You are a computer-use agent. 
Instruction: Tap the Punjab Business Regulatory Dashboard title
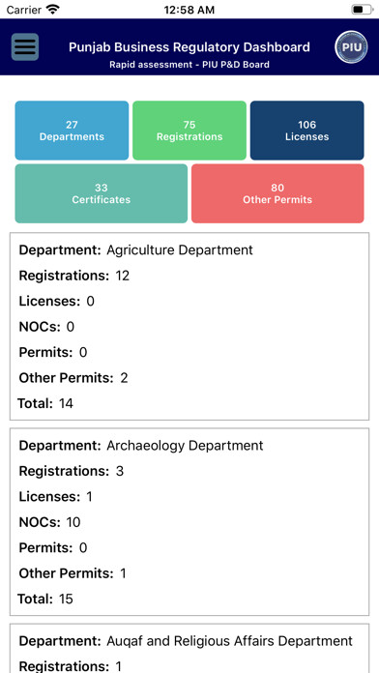tap(189, 46)
